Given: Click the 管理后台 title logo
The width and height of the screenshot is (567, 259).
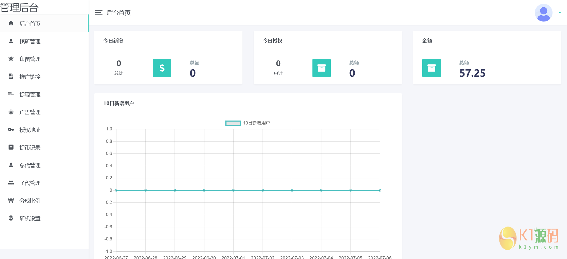Looking at the screenshot, I should [19, 7].
